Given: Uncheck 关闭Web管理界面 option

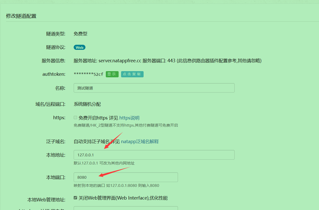Looking at the screenshot, I should pos(75,198).
